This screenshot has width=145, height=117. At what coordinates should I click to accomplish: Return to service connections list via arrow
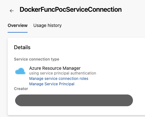[12, 11]
